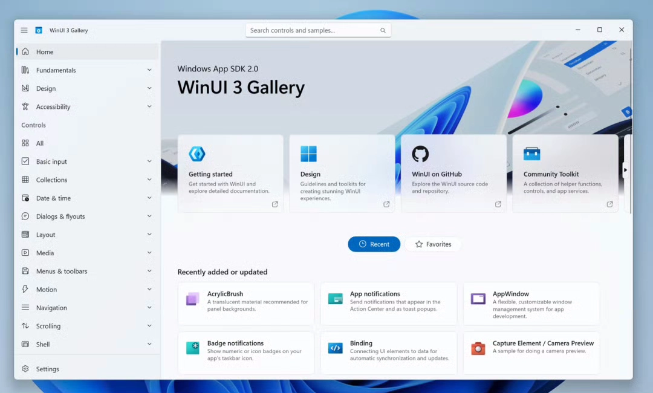This screenshot has width=653, height=393.
Task: Click the Fundamentals books icon
Action: pos(25,70)
